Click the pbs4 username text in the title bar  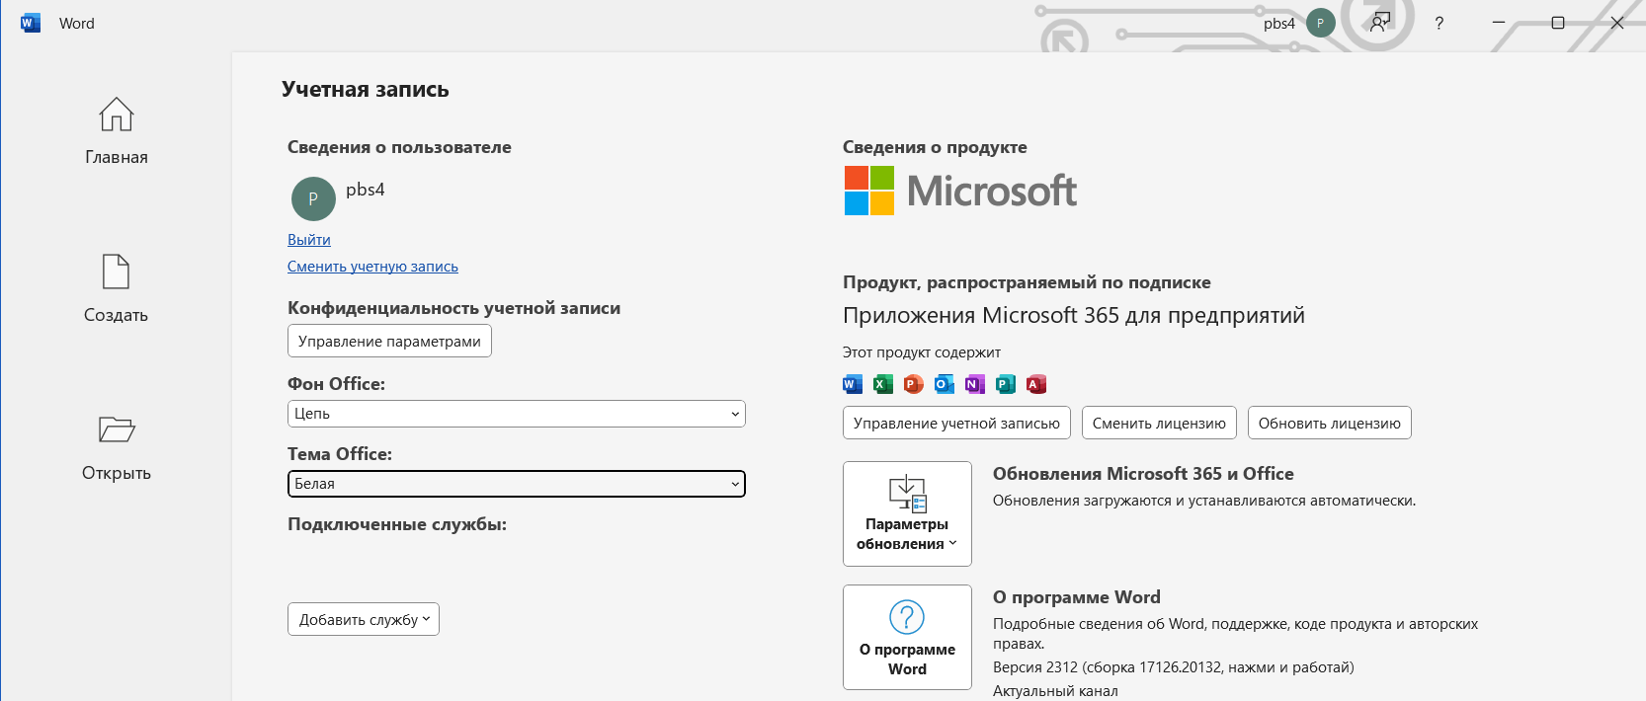pos(1279,24)
